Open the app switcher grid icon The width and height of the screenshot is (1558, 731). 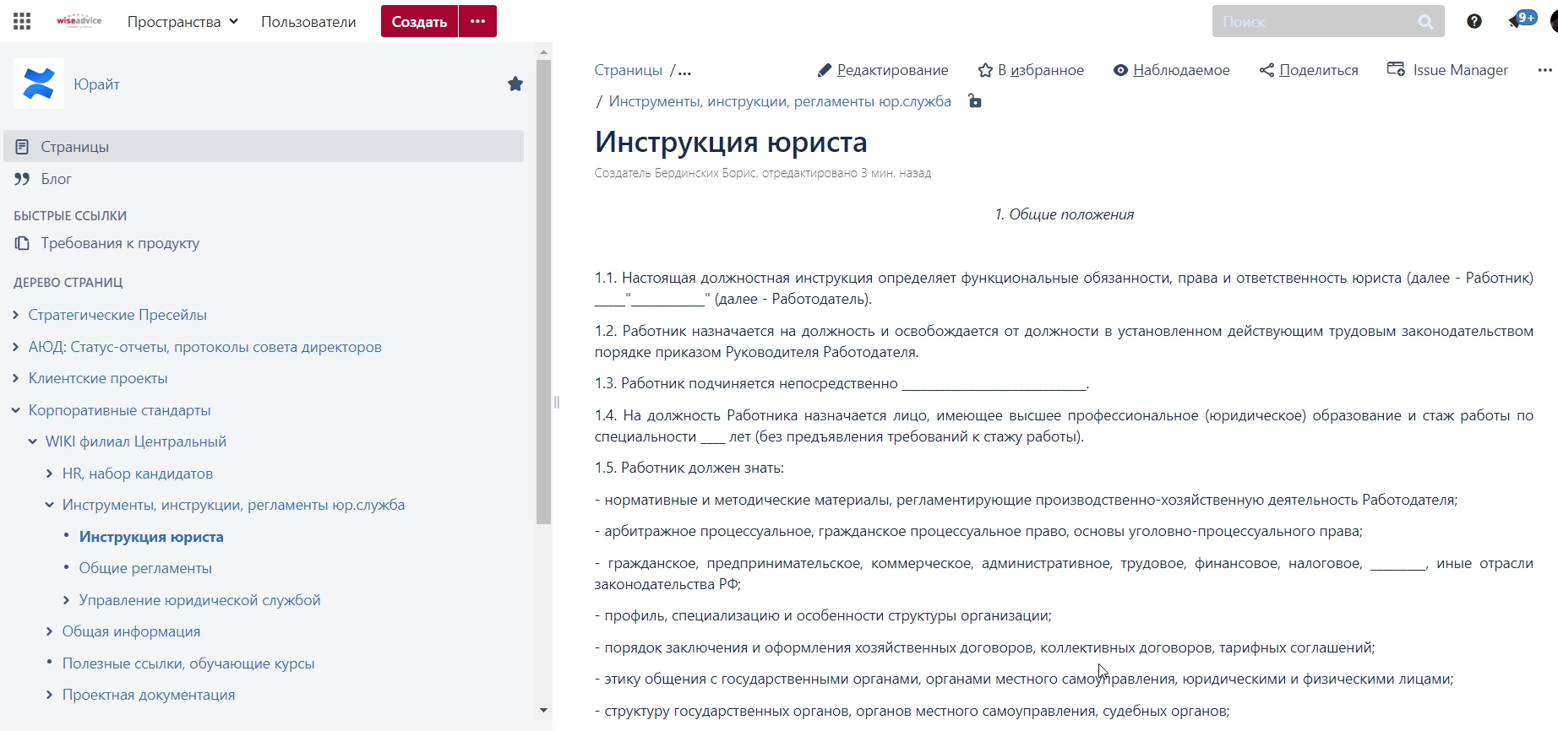pyautogui.click(x=22, y=21)
